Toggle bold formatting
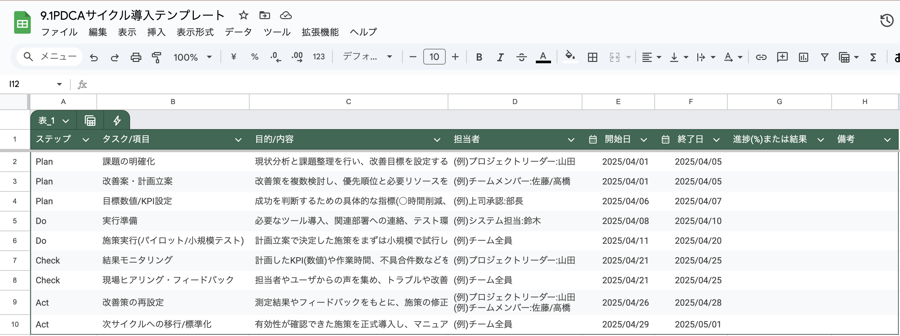The width and height of the screenshot is (900, 336). pyautogui.click(x=479, y=57)
